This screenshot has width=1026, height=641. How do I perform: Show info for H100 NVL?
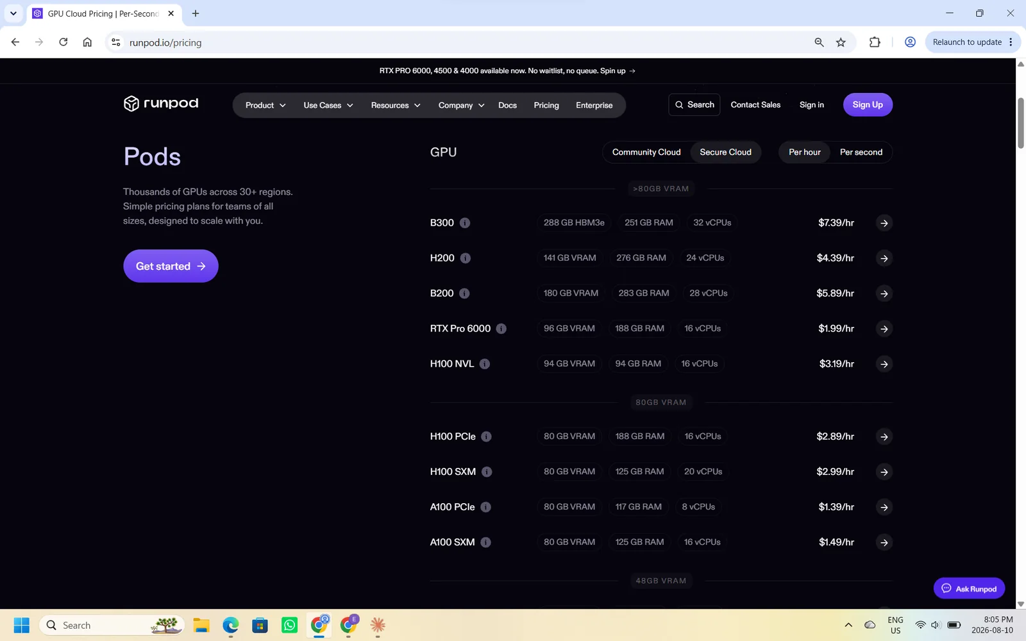click(x=485, y=364)
